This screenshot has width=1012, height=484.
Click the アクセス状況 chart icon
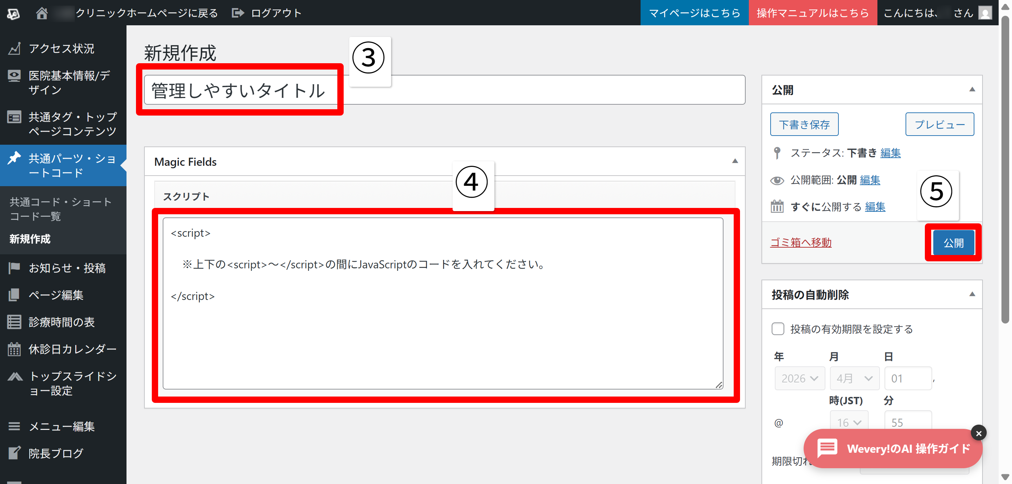(14, 49)
